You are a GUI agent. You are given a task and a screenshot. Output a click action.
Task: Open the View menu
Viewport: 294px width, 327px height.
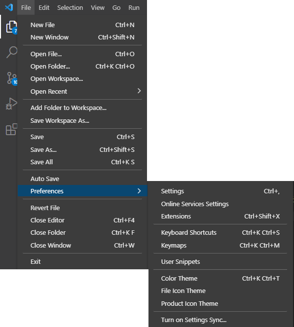pyautogui.click(x=98, y=7)
